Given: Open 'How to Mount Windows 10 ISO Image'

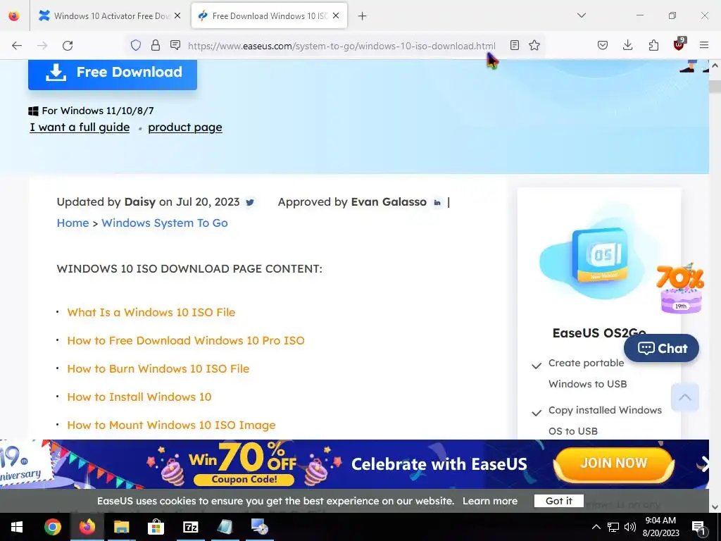Looking at the screenshot, I should pos(172,425).
